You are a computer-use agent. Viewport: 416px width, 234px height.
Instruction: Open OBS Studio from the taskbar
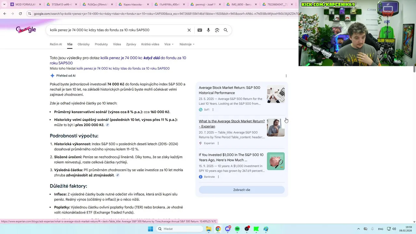247,229
